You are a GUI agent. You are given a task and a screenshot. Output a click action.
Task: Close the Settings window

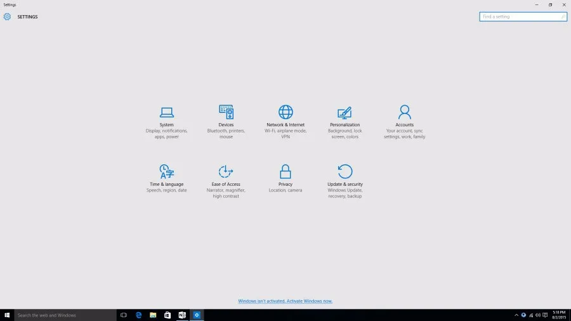pos(564,4)
